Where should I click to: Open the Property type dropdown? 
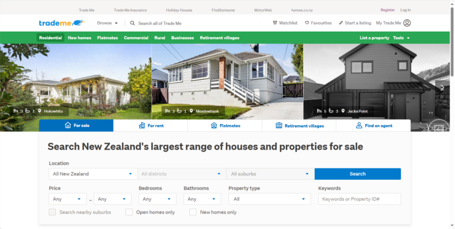click(269, 199)
